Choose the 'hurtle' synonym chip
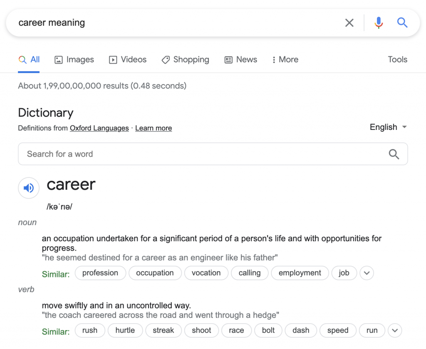This screenshot has width=426, height=349. click(125, 330)
